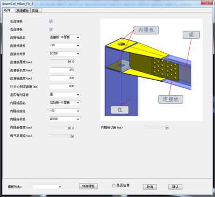Open the 是否有内隔板 dropdown
The height and width of the screenshot is (197, 215).
click(64, 95)
